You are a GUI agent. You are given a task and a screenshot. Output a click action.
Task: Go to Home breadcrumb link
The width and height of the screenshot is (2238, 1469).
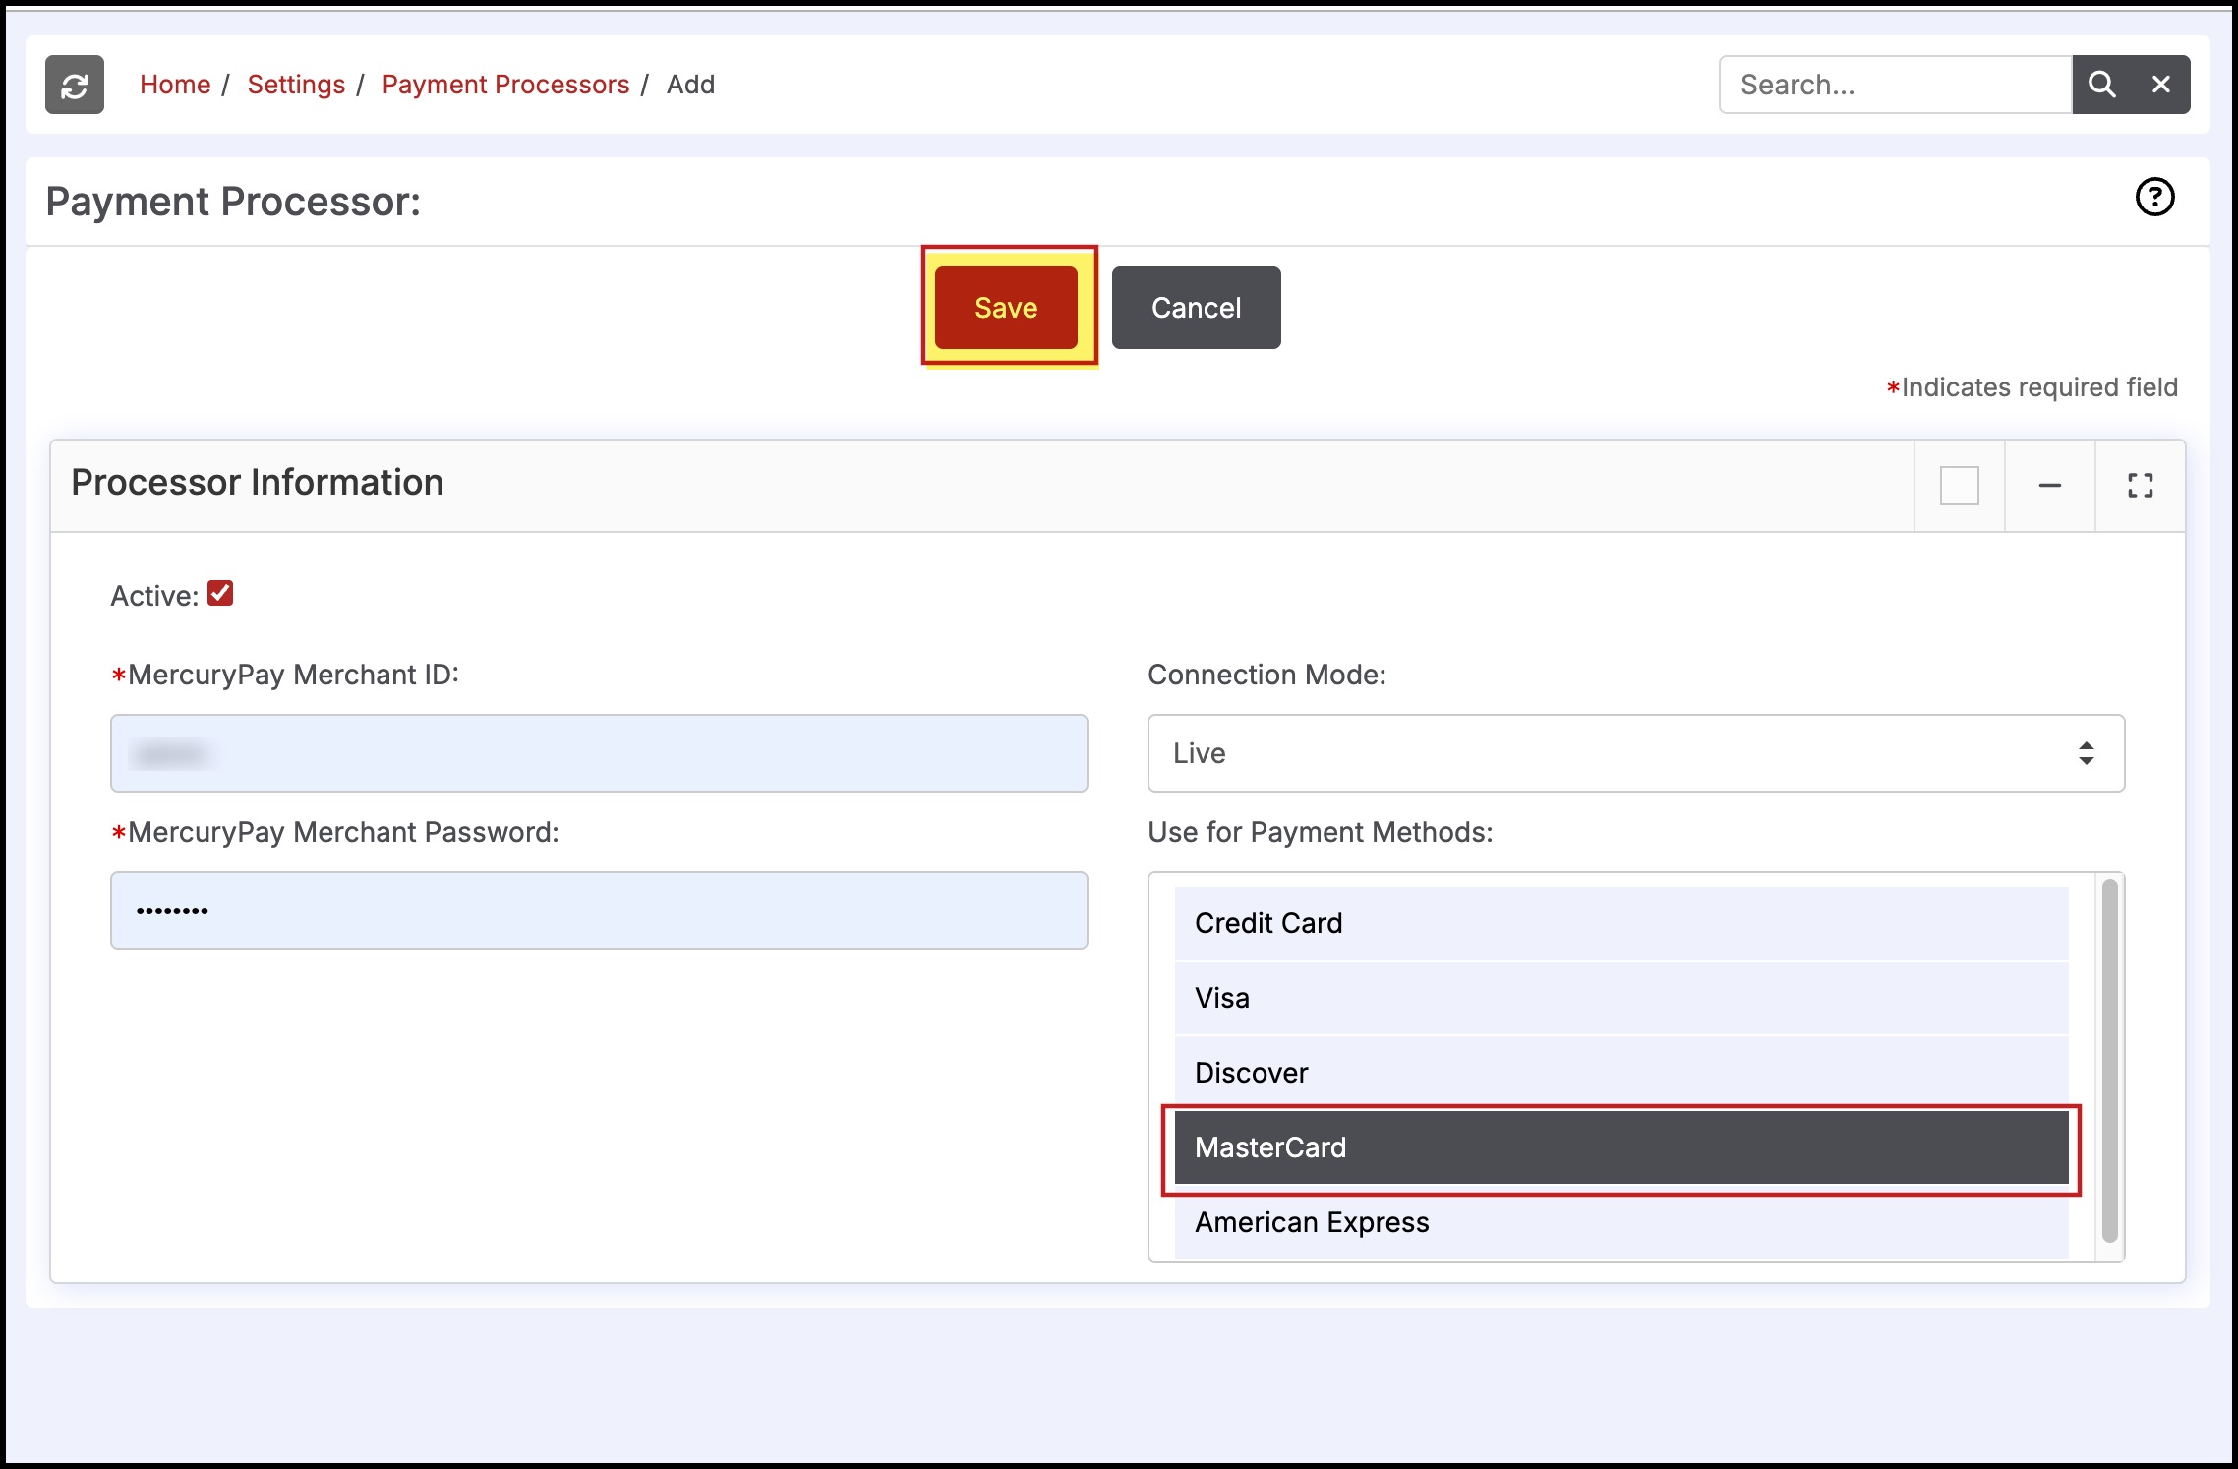pos(175,86)
